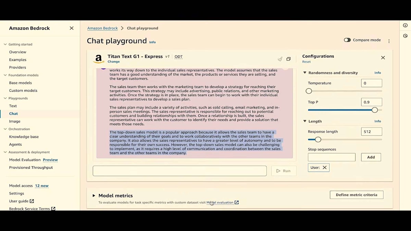
Task: Click the Model evaluation link
Action: [x=220, y=203]
